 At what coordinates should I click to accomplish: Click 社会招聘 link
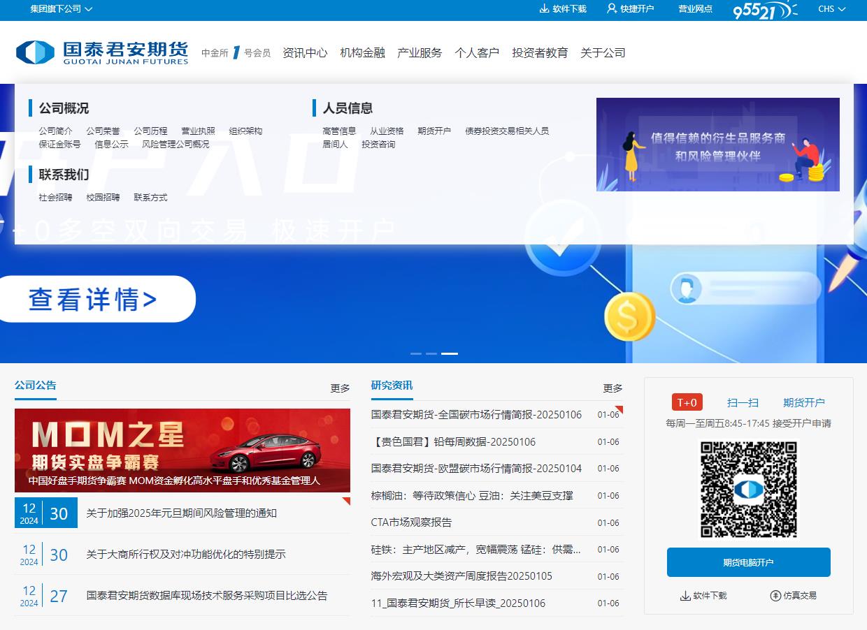[55, 198]
